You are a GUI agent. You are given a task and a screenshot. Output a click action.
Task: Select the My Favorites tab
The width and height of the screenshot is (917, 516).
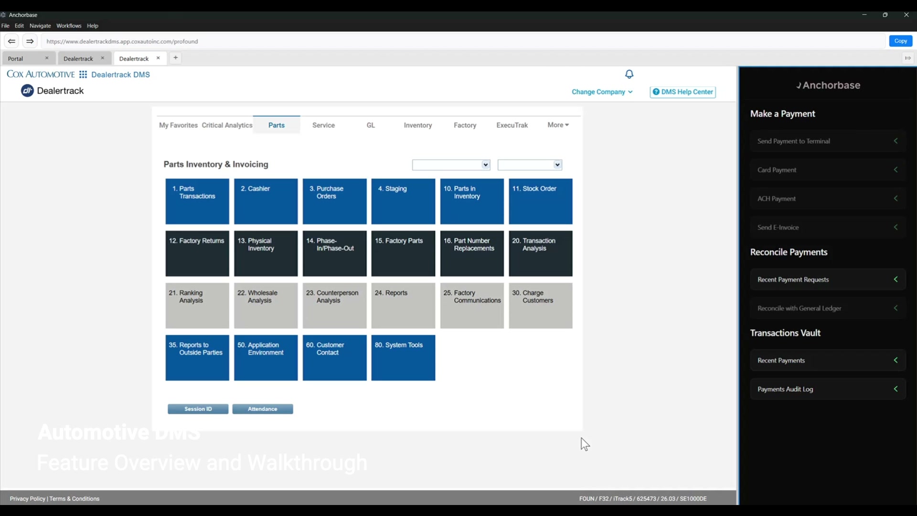(x=178, y=125)
